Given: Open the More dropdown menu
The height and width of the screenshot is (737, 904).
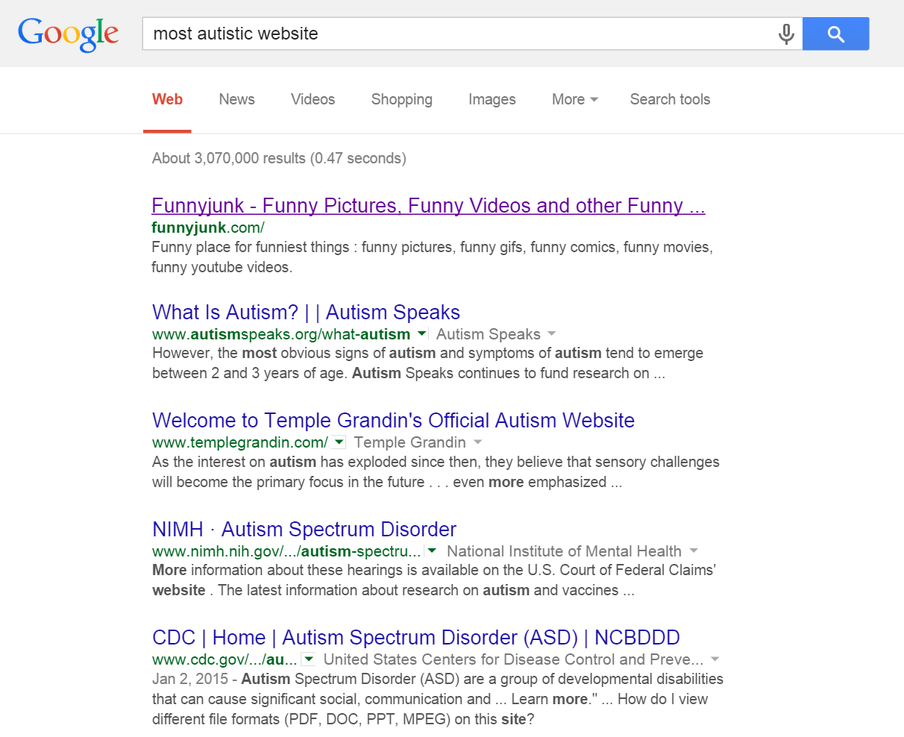Looking at the screenshot, I should click(x=574, y=99).
